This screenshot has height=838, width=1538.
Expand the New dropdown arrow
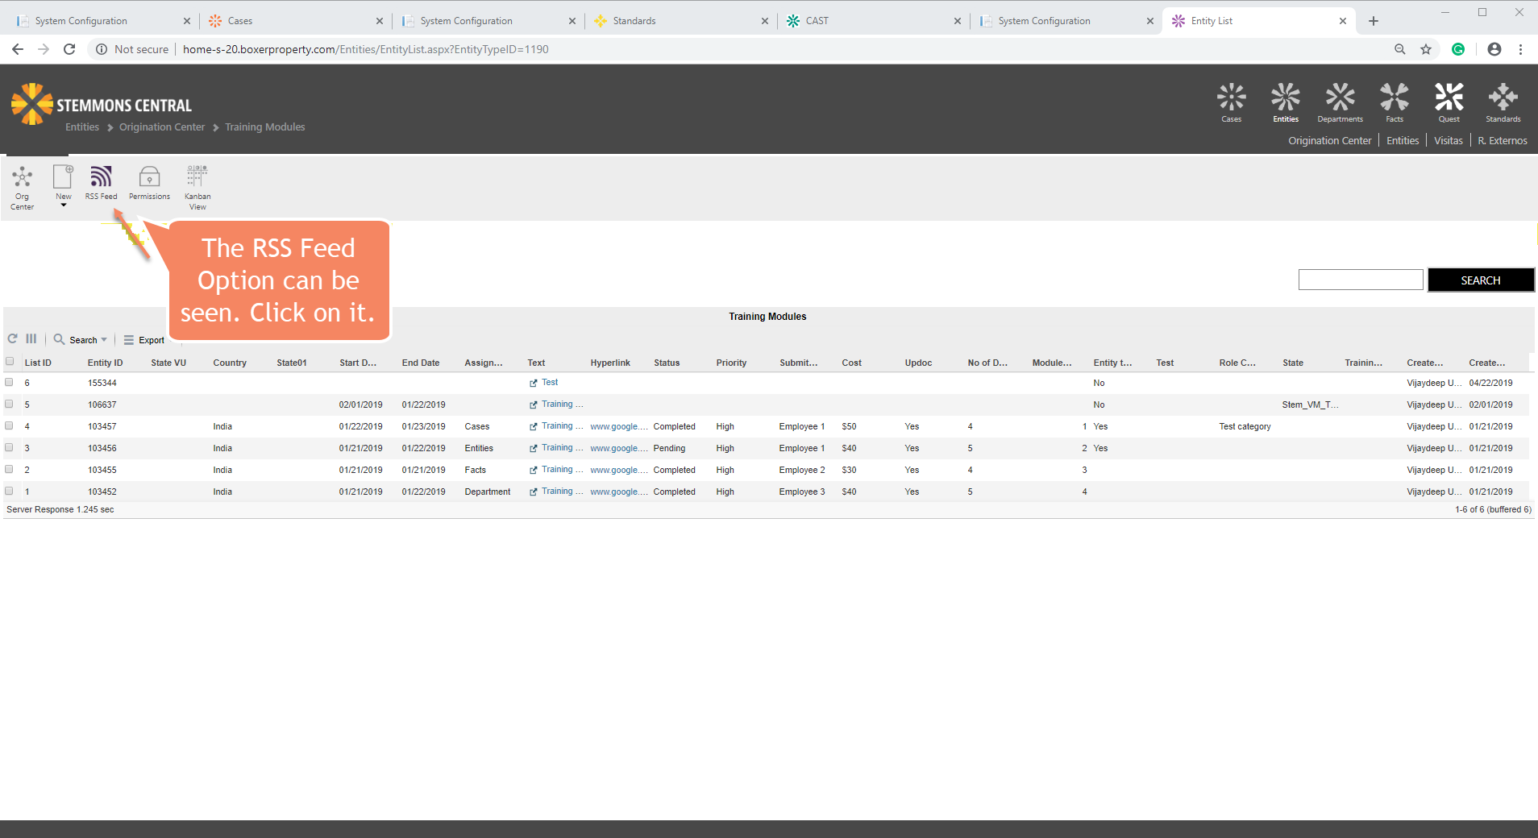tap(64, 205)
